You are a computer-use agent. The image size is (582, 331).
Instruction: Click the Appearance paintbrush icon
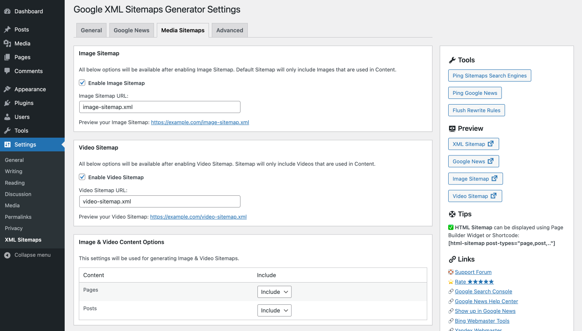point(7,89)
